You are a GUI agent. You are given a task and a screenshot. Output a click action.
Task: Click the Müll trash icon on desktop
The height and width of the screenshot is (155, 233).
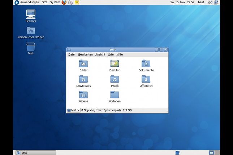31,47
